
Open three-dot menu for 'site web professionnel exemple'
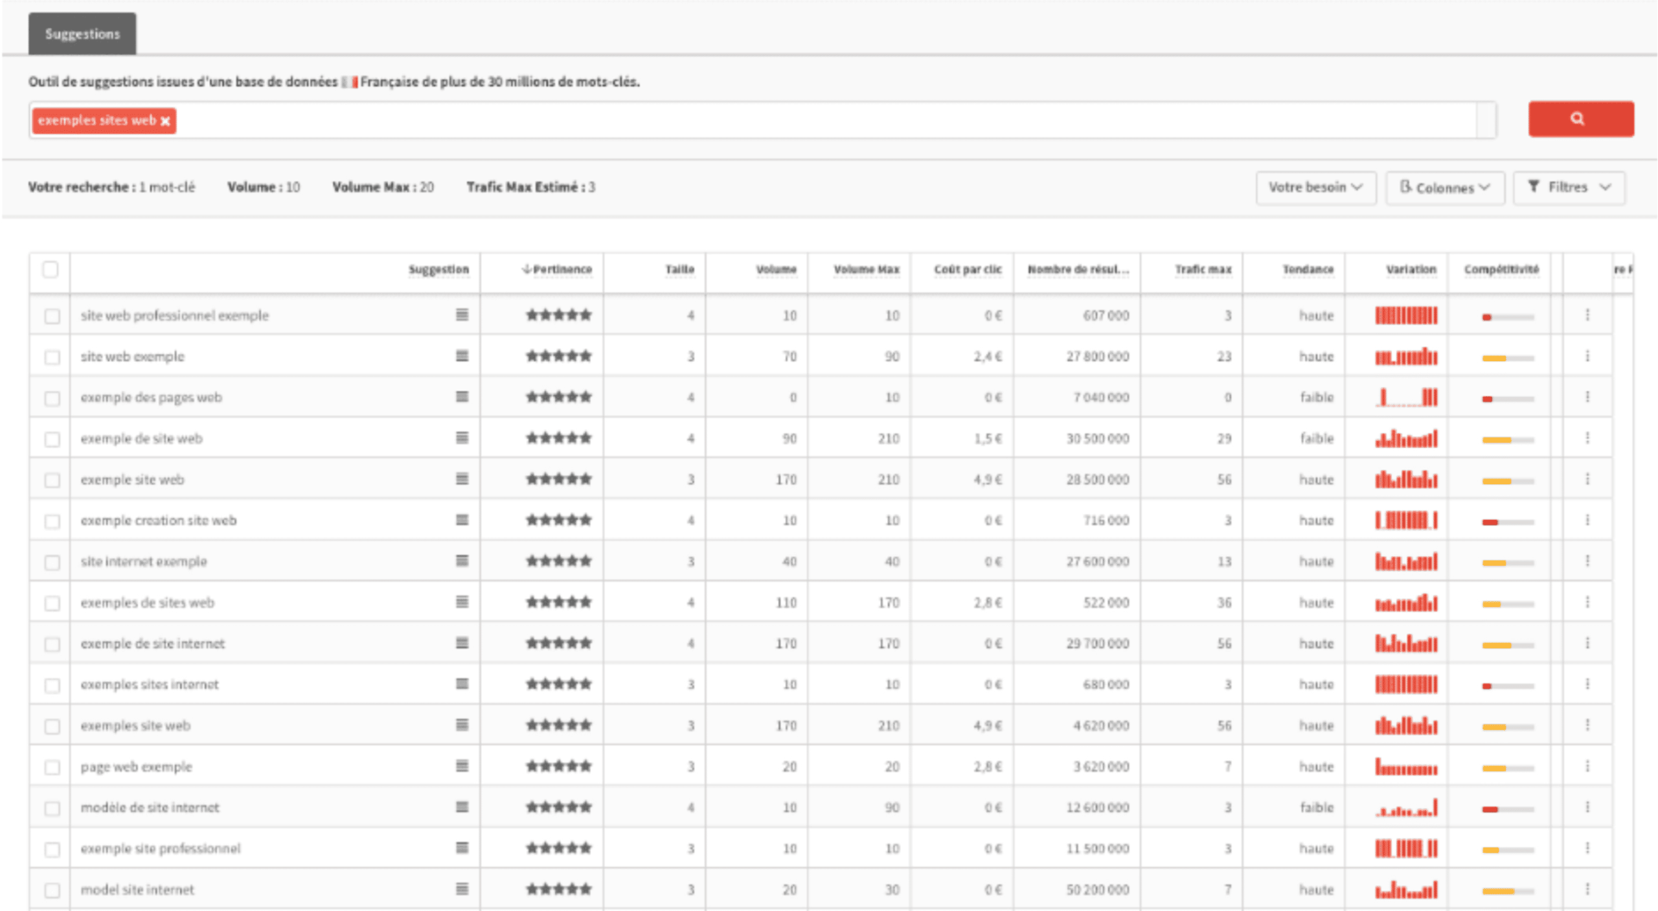1587,315
